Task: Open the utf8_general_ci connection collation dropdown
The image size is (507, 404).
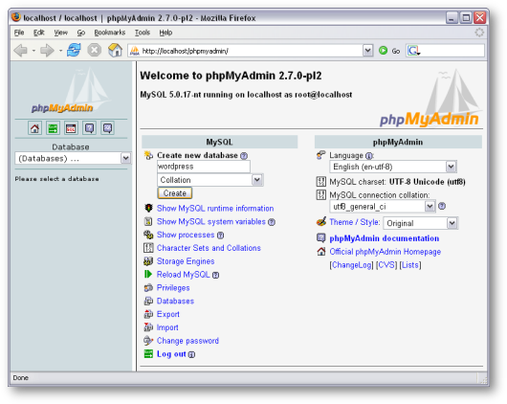Action: 383,206
